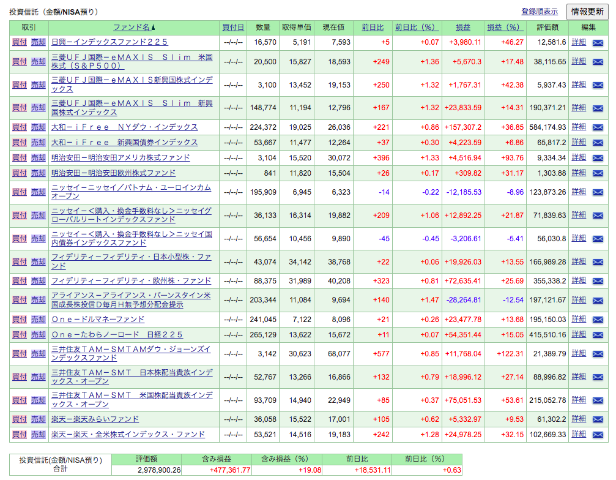Viewport: 616px width, 480px height.
Task: Click 買付 for 楽天・全米株式インデックス・ファンド
Action: click(19, 435)
